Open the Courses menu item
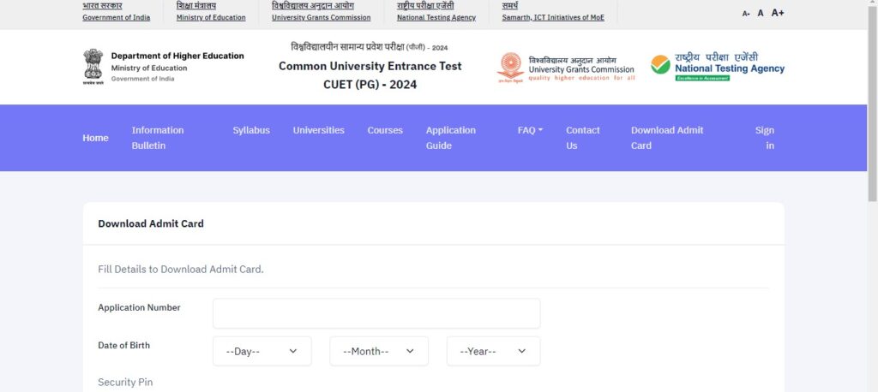 coord(385,130)
